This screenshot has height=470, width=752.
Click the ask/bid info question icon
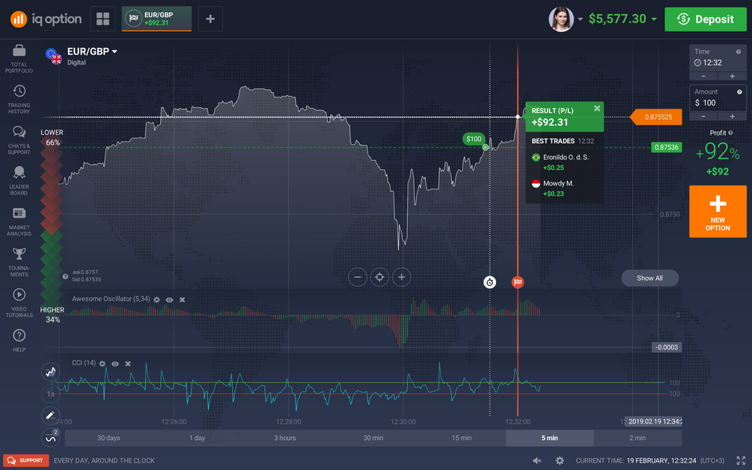coord(65,276)
